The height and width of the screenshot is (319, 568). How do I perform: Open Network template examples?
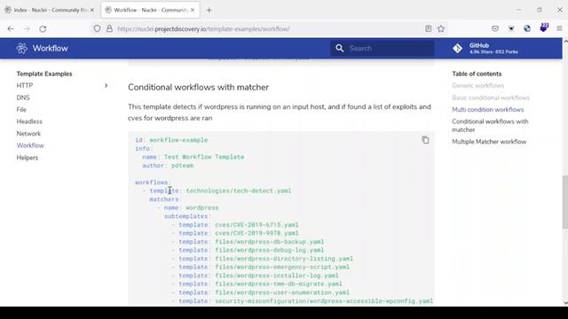point(28,134)
